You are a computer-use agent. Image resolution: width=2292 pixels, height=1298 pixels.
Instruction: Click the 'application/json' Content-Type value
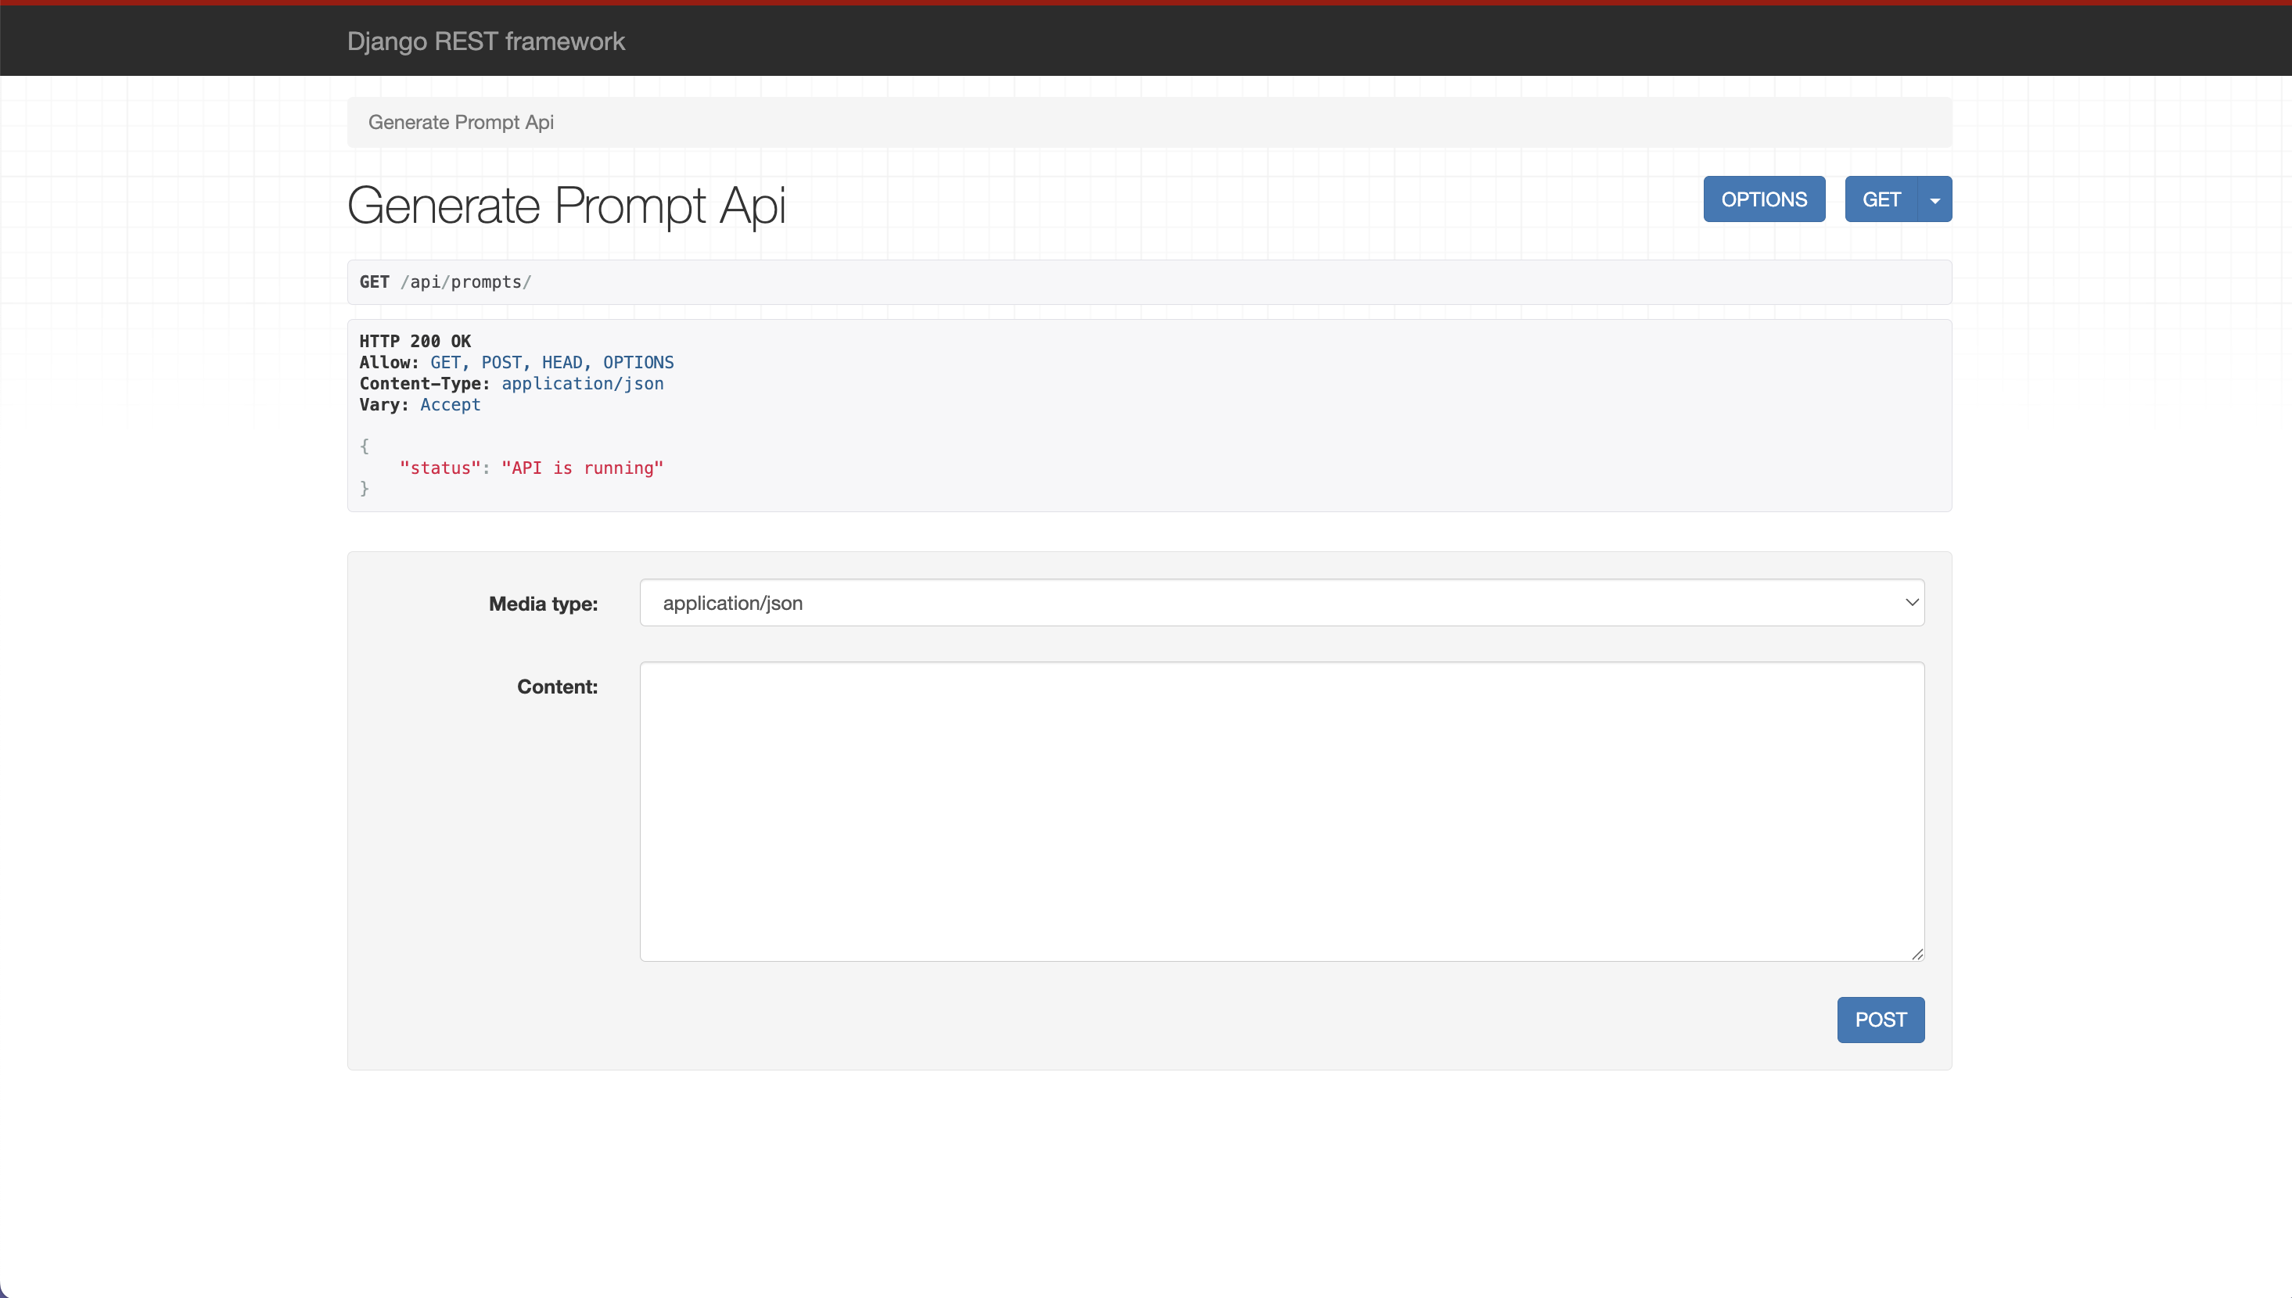point(582,383)
